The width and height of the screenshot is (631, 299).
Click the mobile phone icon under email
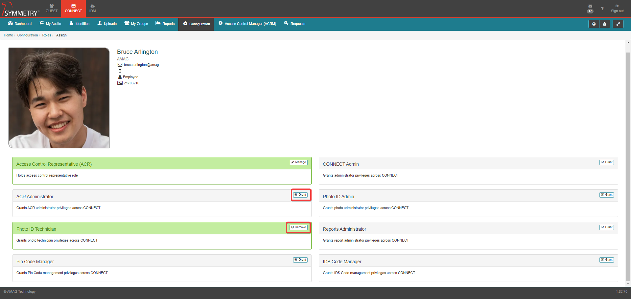pos(120,71)
